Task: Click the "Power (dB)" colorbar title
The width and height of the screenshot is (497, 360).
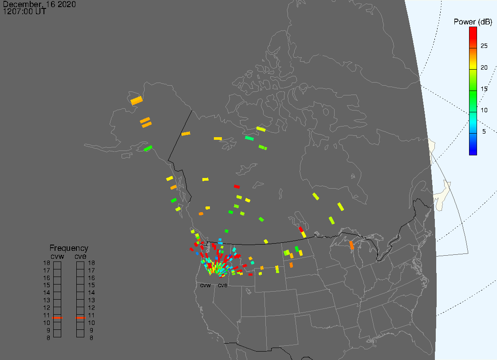Action: point(473,22)
